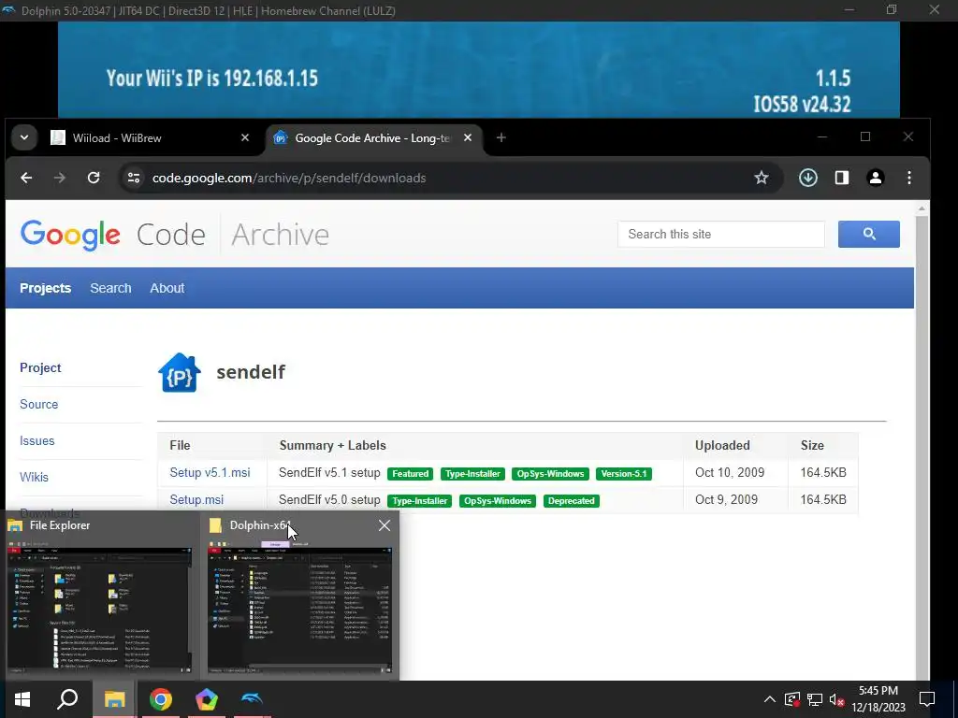Click the Featured label badge

(410, 474)
